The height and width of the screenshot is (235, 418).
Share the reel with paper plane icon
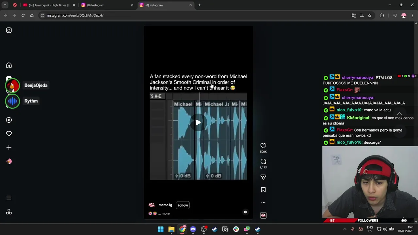(x=263, y=177)
